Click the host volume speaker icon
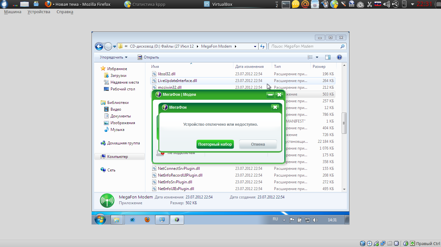 [x=387, y=4]
